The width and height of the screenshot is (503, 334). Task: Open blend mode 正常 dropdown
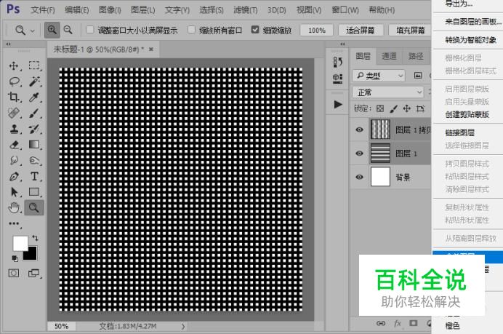(x=388, y=92)
